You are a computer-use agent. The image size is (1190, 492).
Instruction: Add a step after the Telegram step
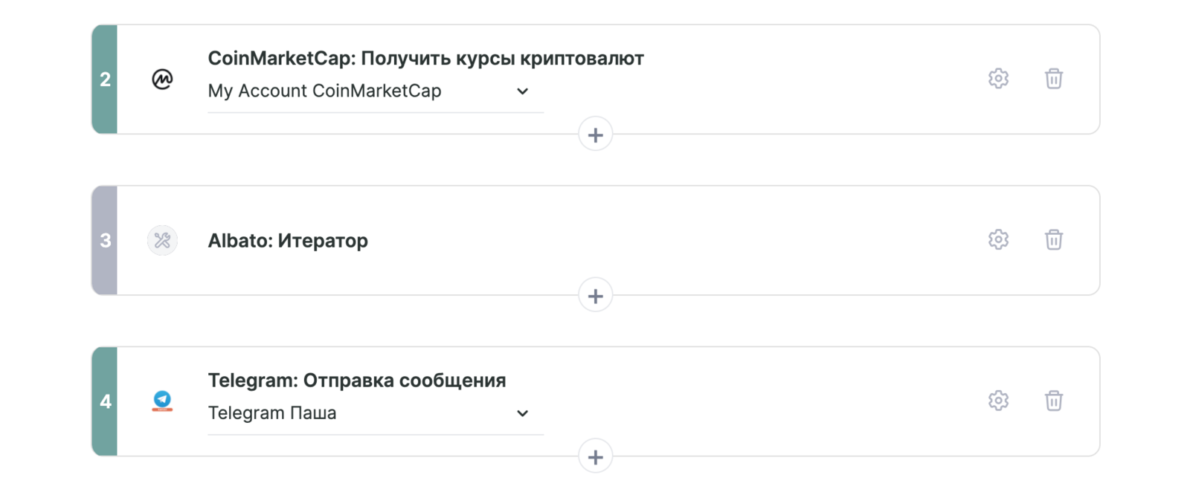(x=595, y=457)
